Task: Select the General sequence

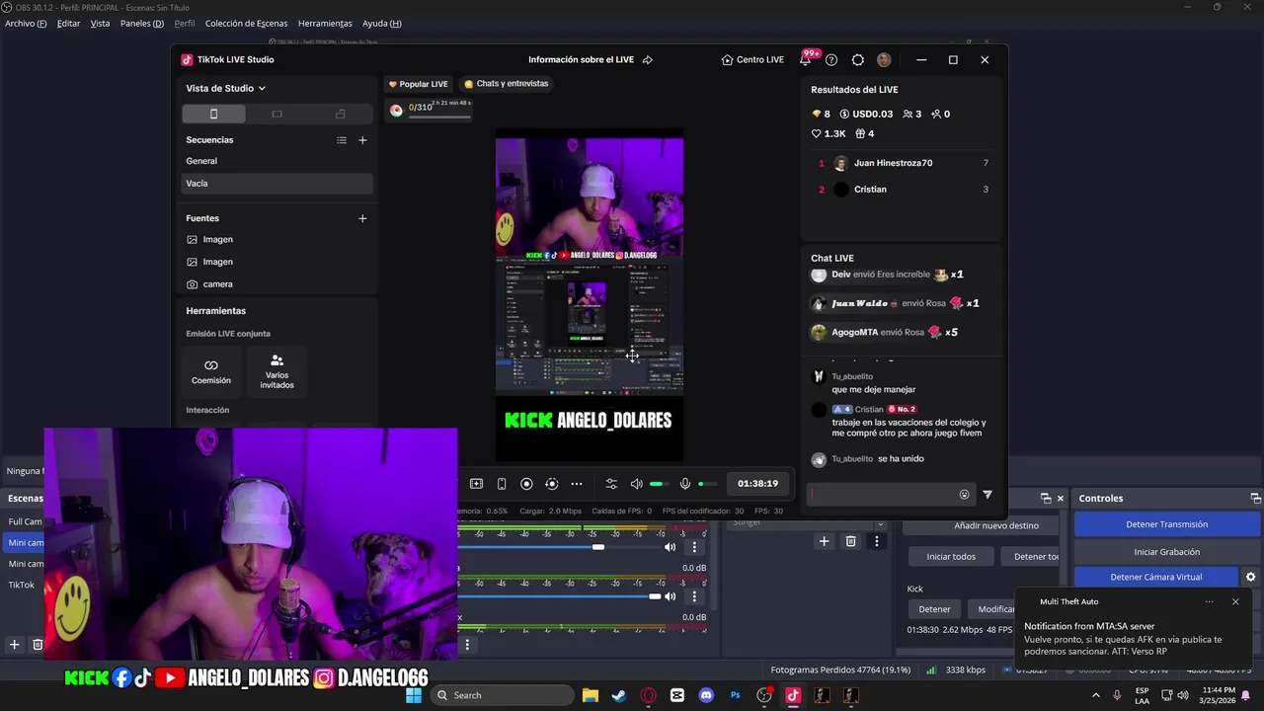Action: 276,161
